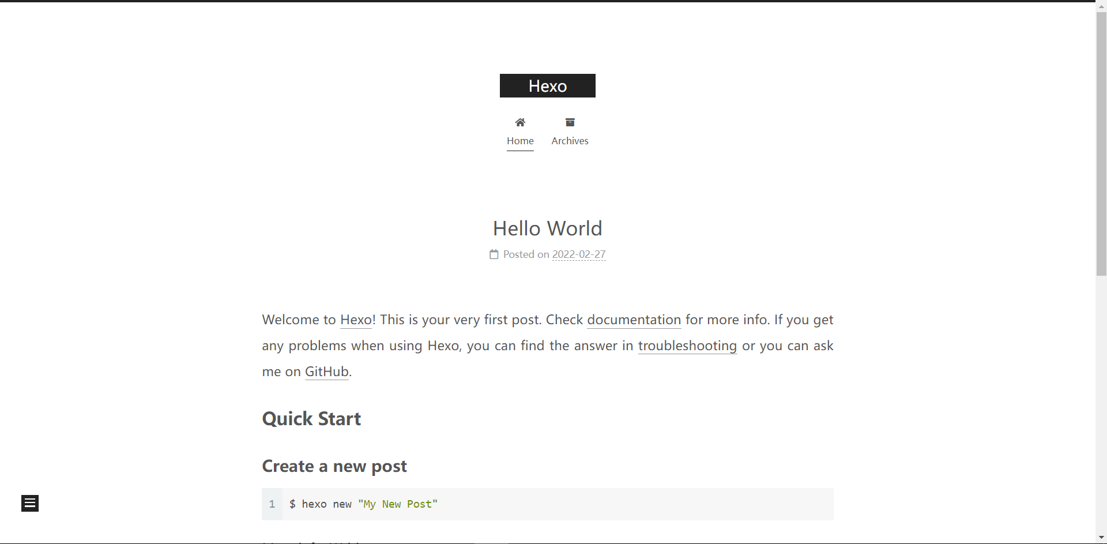
Task: Click the archive box icon
Action: [570, 122]
